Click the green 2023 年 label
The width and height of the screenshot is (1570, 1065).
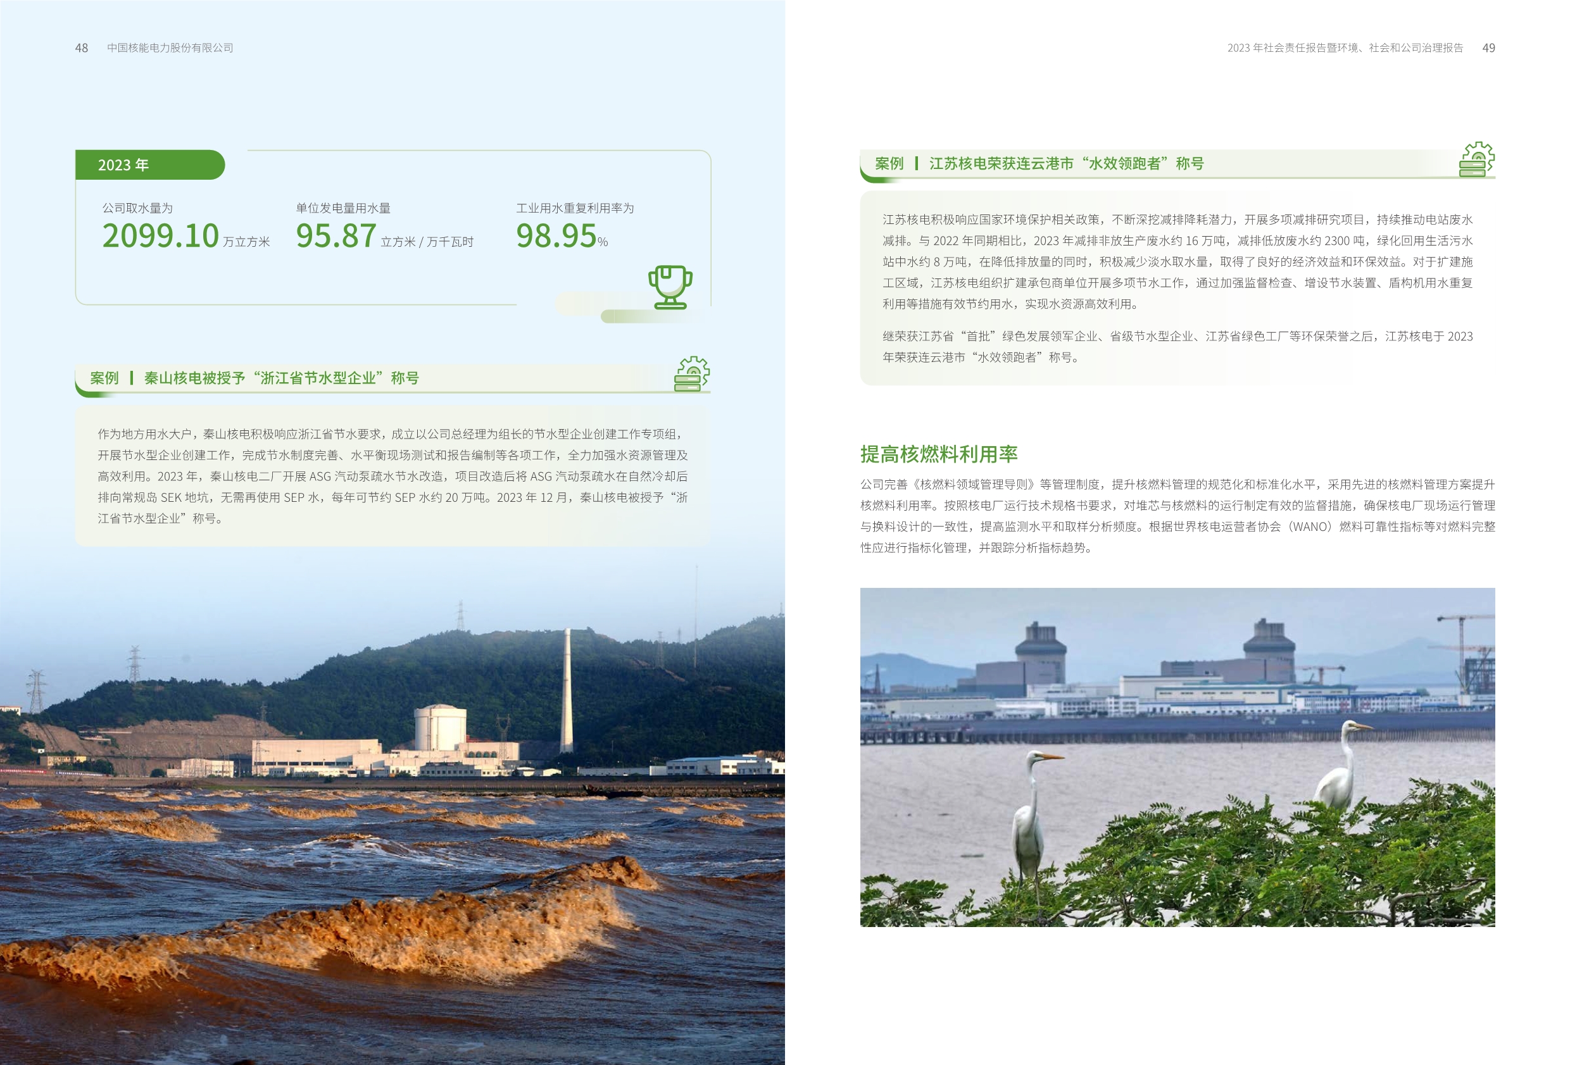click(150, 165)
